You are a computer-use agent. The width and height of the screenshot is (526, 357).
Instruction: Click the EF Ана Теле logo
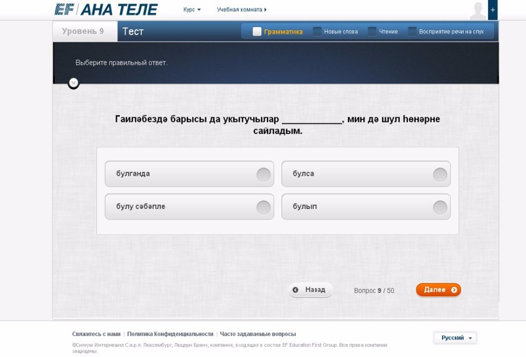coord(106,10)
